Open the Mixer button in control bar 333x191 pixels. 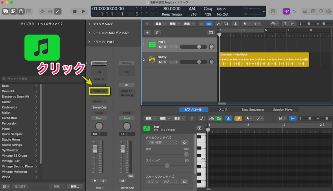(x=50, y=11)
